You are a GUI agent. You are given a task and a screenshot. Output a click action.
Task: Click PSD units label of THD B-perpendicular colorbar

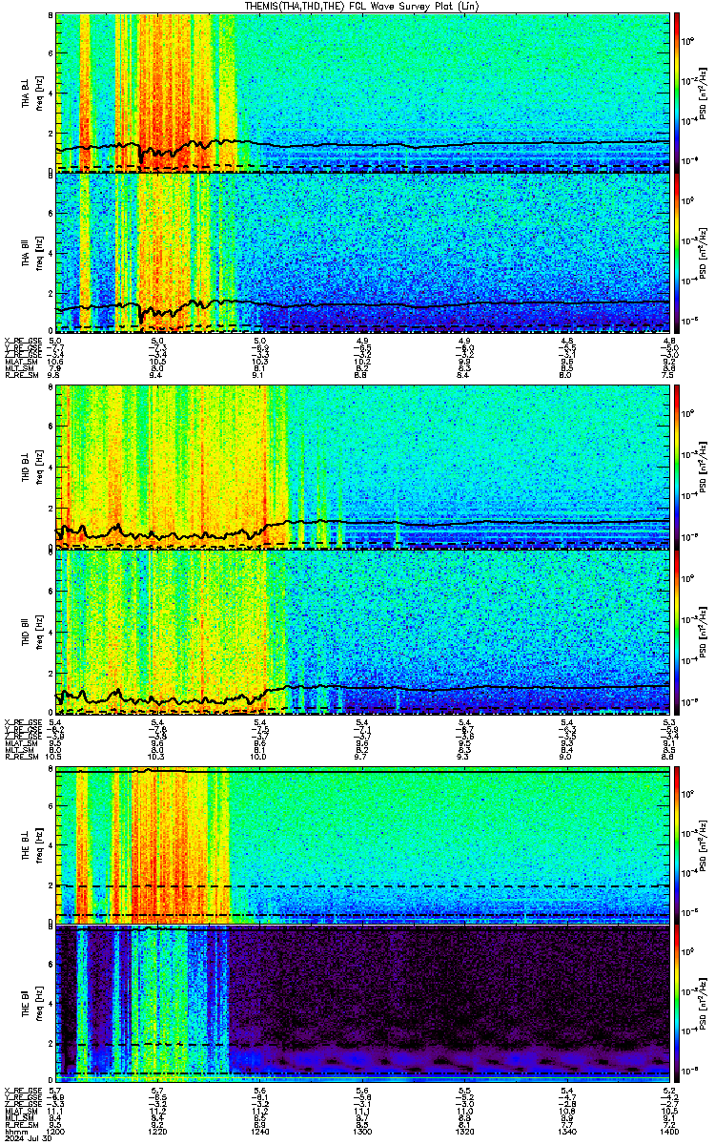[704, 467]
